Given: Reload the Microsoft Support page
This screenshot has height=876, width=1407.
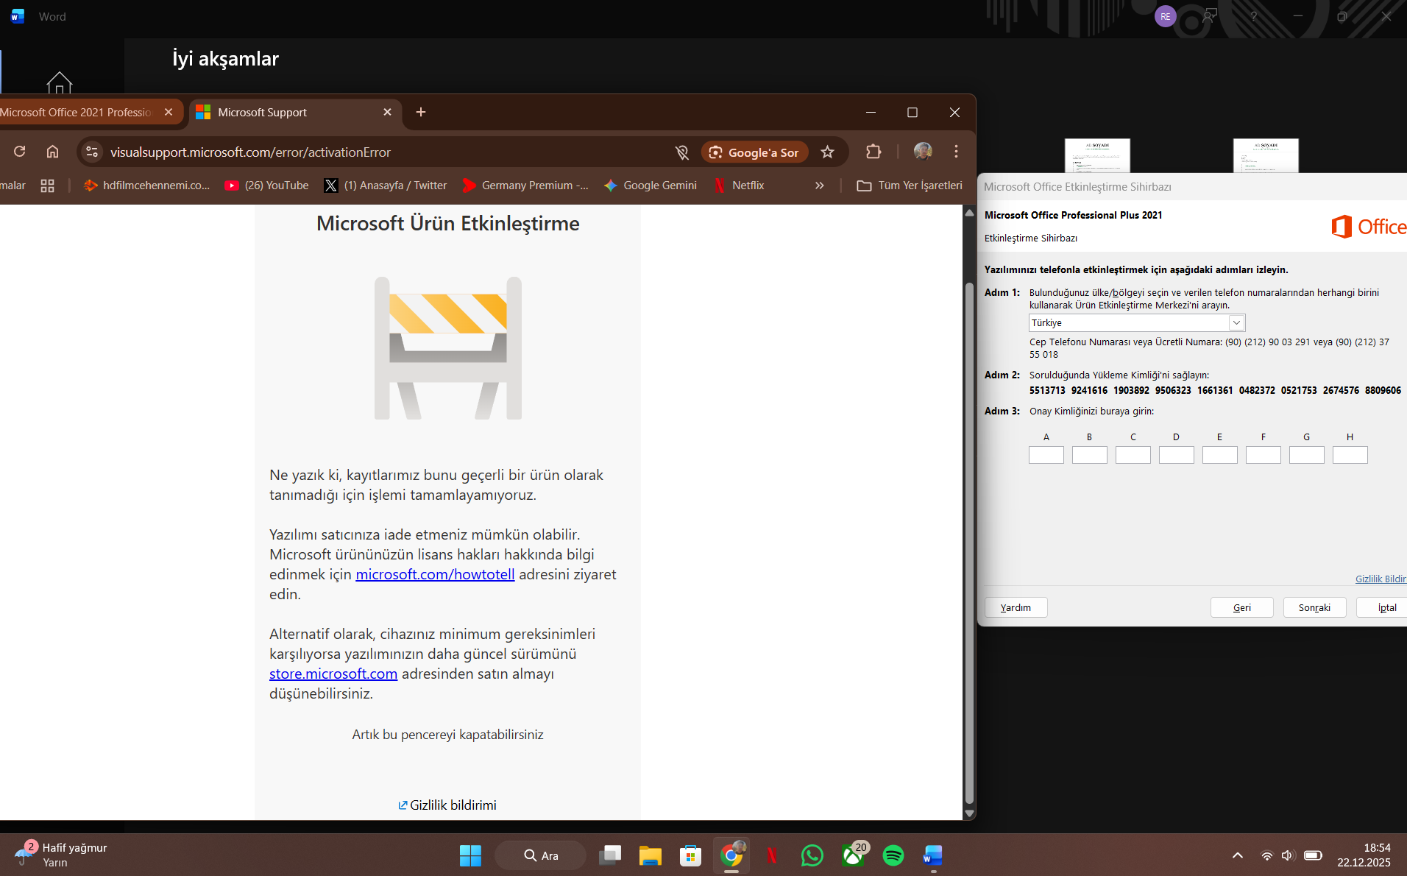Looking at the screenshot, I should (x=20, y=152).
